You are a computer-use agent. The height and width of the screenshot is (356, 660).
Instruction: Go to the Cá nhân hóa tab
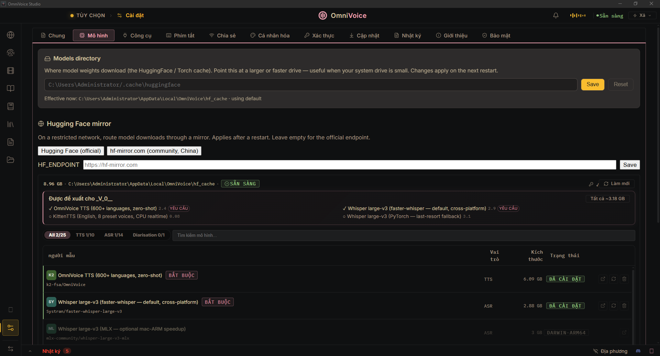(x=270, y=36)
